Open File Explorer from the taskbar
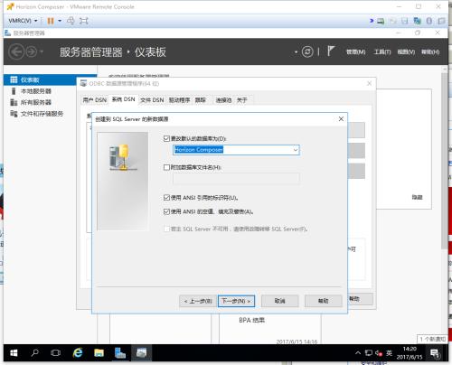The image size is (452, 365). coord(99,352)
